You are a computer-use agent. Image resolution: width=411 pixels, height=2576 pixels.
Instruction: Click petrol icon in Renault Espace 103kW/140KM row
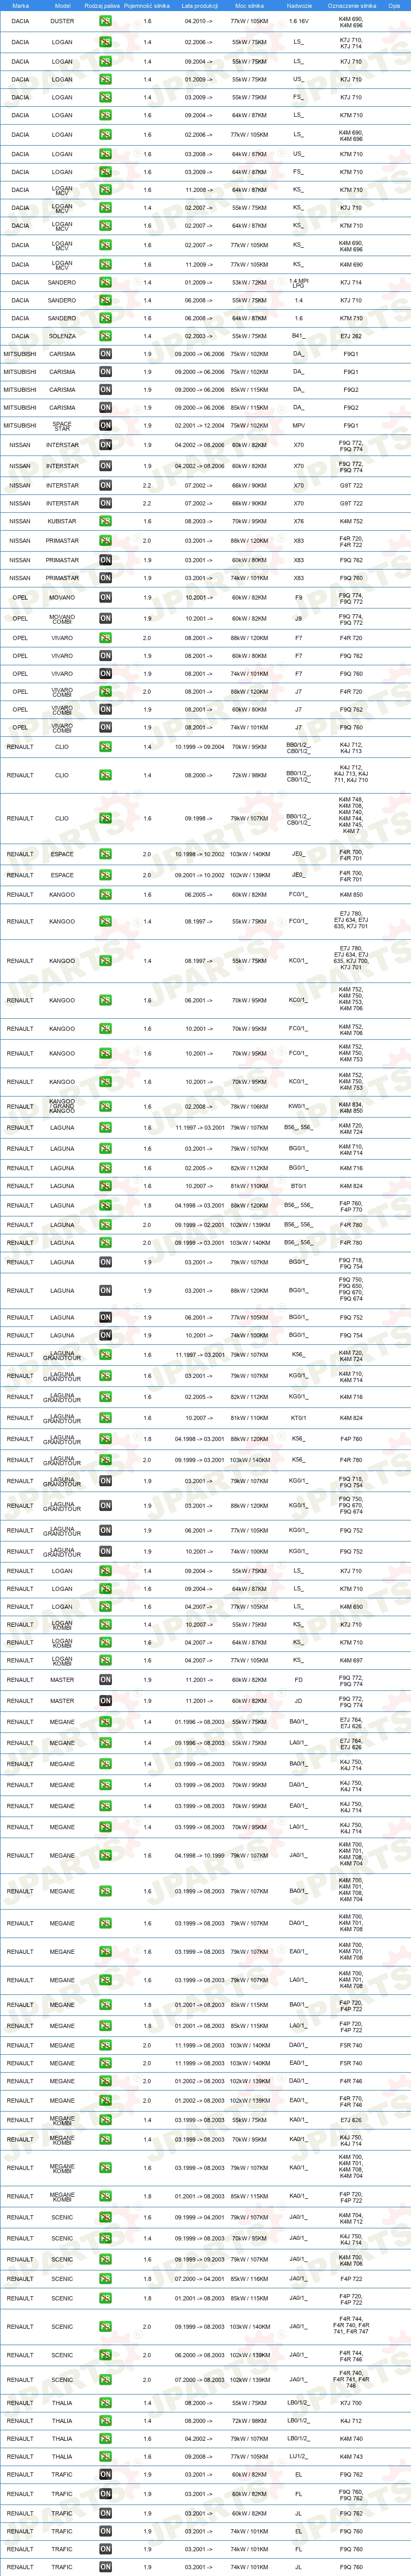pos(105,854)
